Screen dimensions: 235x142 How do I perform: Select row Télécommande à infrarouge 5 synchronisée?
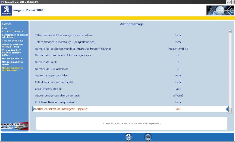click(x=130, y=35)
